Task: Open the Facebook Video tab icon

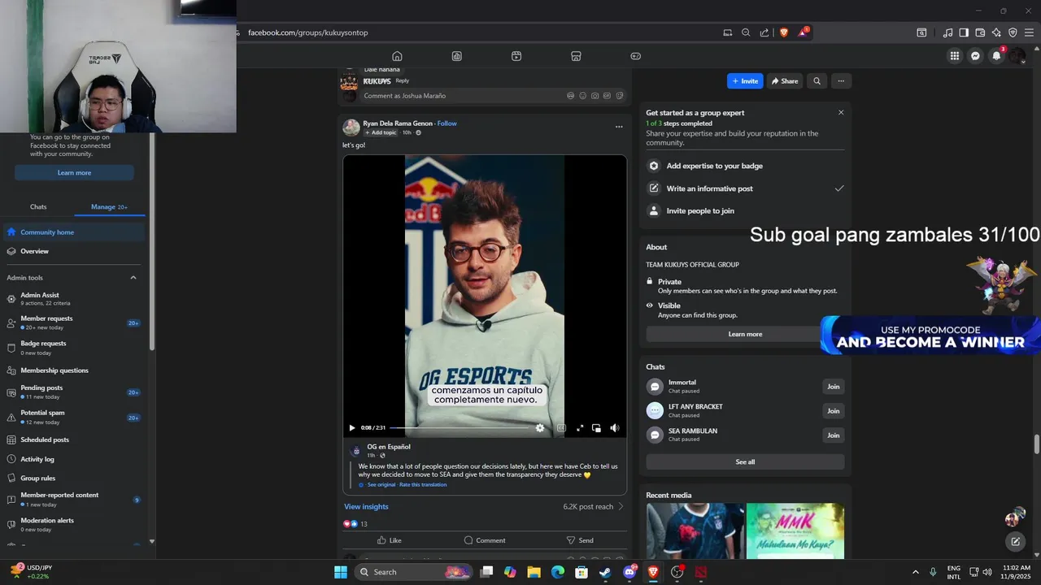Action: [x=516, y=56]
